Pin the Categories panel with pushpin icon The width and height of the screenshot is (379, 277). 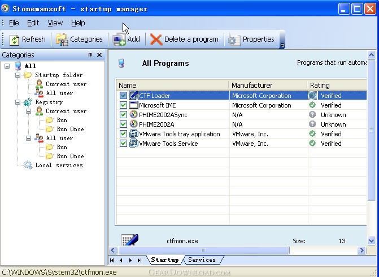(90, 55)
